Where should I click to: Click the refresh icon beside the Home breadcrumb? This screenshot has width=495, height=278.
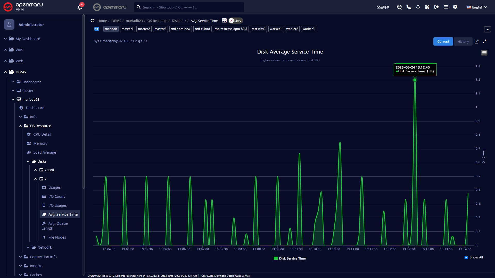(x=92, y=21)
